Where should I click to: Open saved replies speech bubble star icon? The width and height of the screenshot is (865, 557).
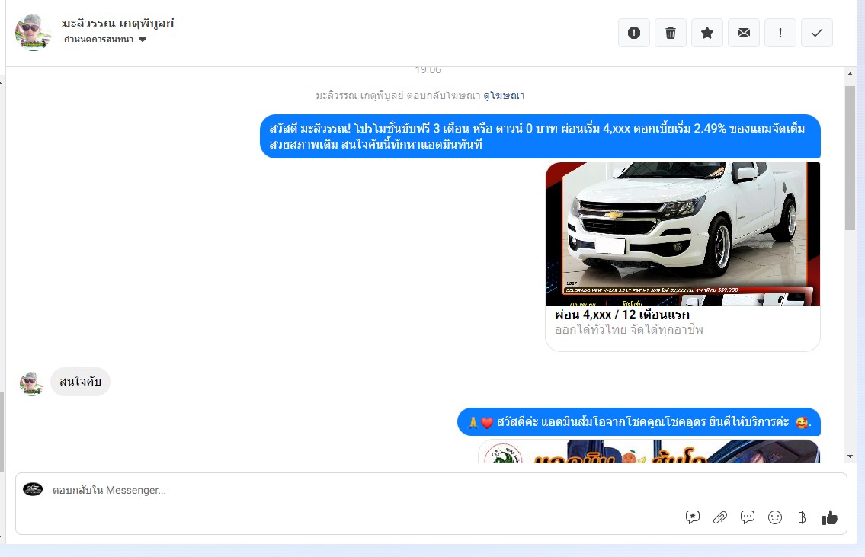693,517
